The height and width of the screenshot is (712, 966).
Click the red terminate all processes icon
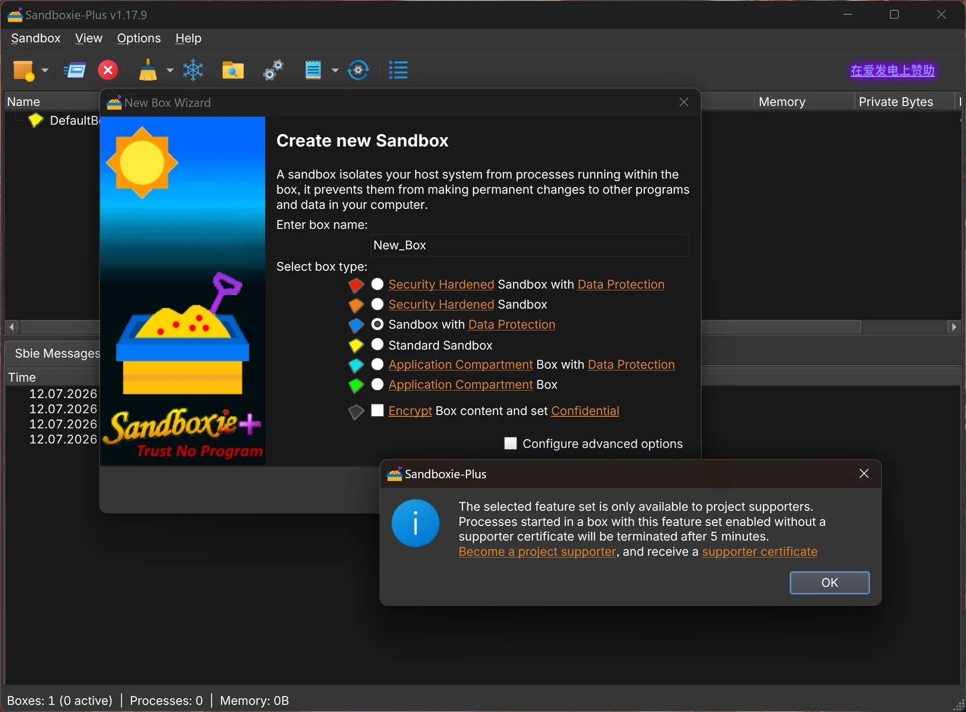pyautogui.click(x=108, y=70)
